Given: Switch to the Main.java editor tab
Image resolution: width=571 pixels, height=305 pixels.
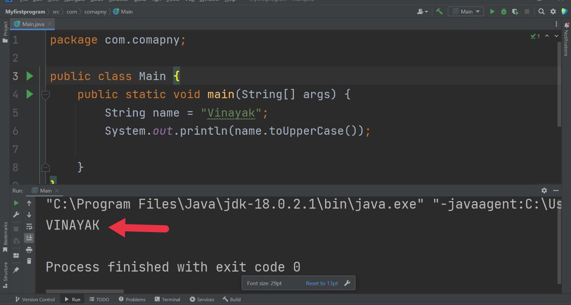Looking at the screenshot, I should pyautogui.click(x=32, y=24).
